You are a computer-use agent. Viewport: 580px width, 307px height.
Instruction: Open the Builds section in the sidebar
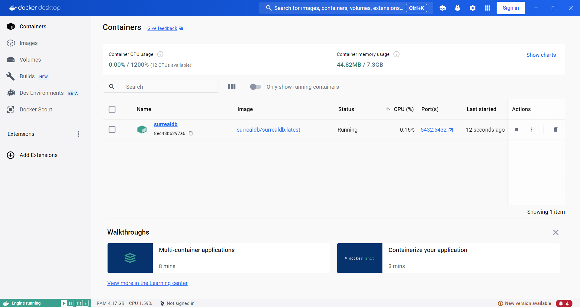[27, 76]
